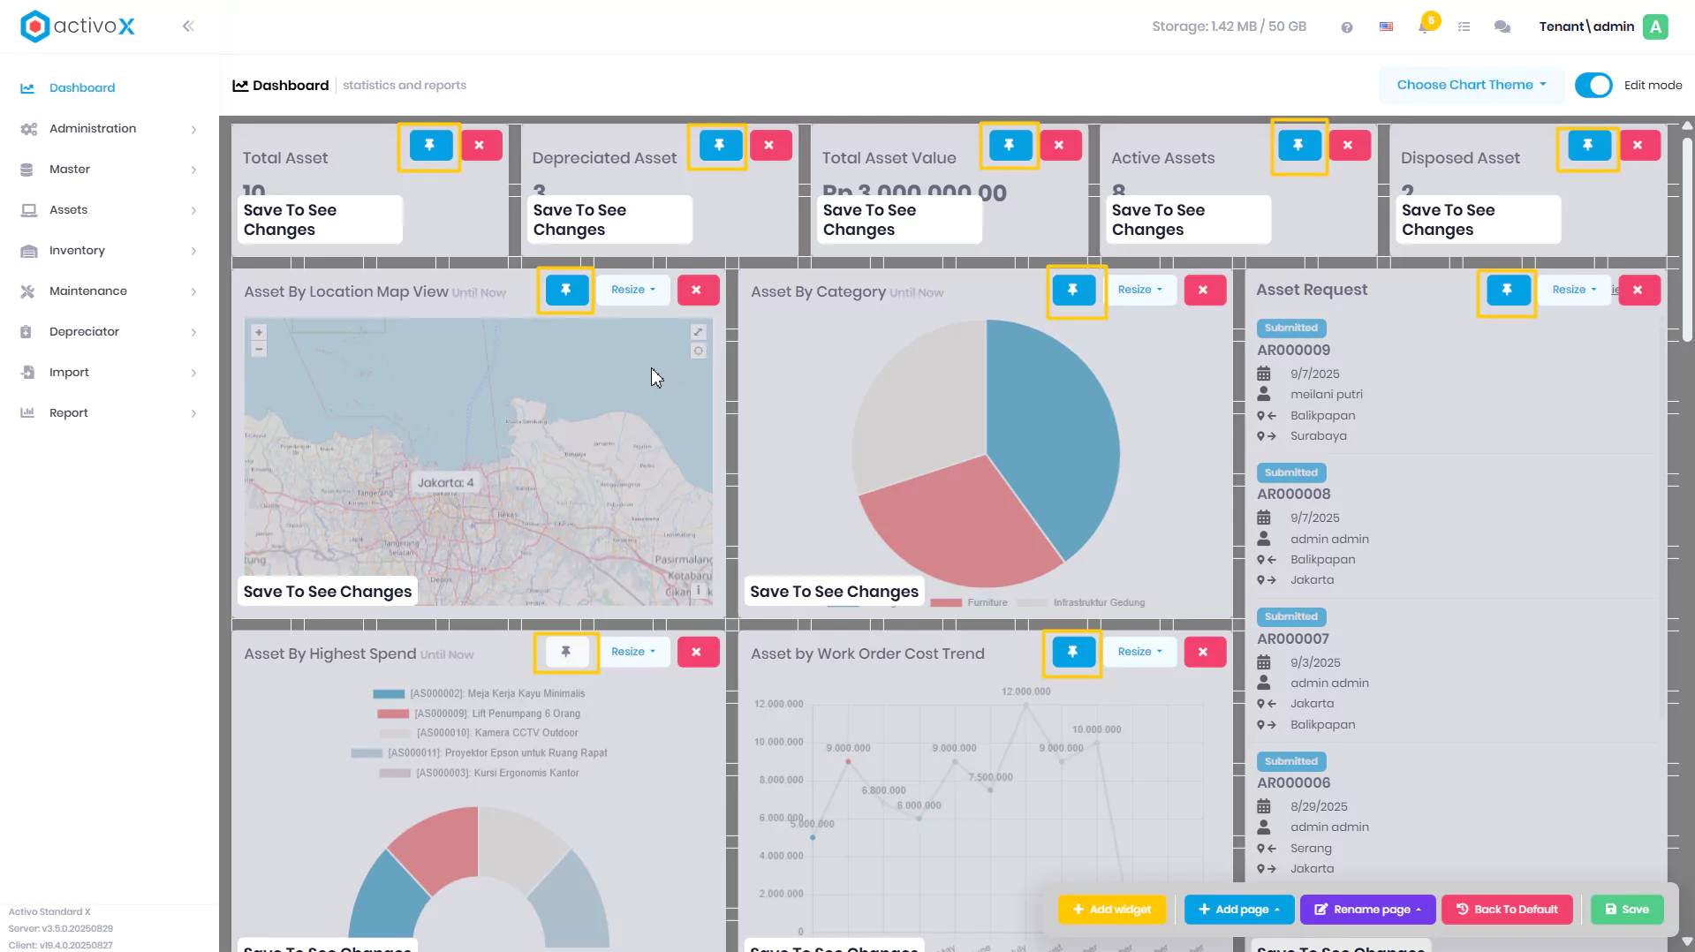Image resolution: width=1695 pixels, height=952 pixels.
Task: Expand the Inventory menu
Action: [110, 251]
